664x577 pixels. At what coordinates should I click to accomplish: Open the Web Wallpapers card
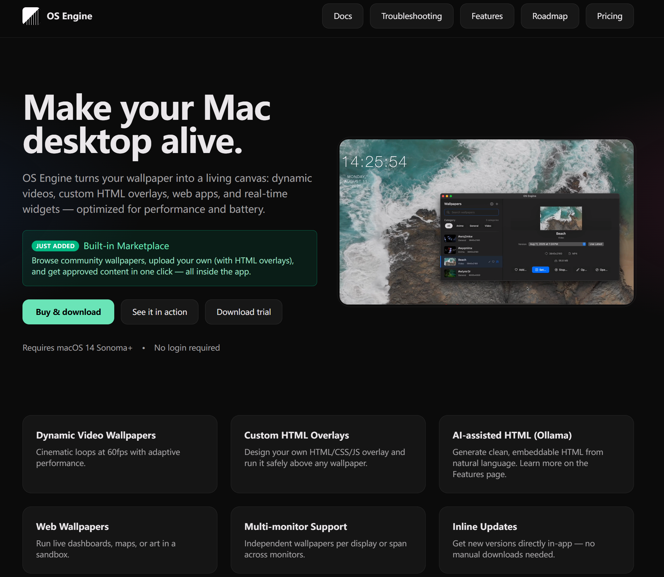point(120,540)
